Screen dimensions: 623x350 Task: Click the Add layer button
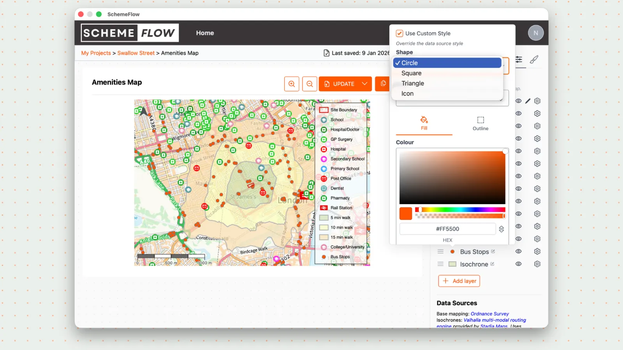459,281
